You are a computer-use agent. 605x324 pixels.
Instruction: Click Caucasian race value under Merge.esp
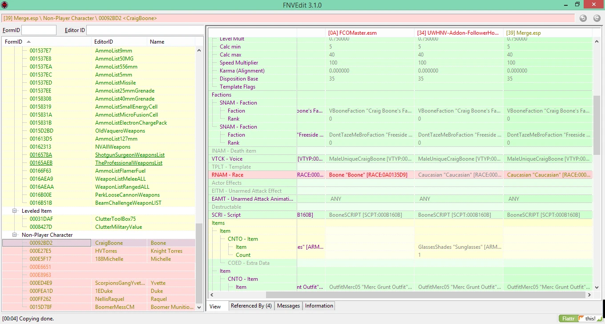(549, 175)
